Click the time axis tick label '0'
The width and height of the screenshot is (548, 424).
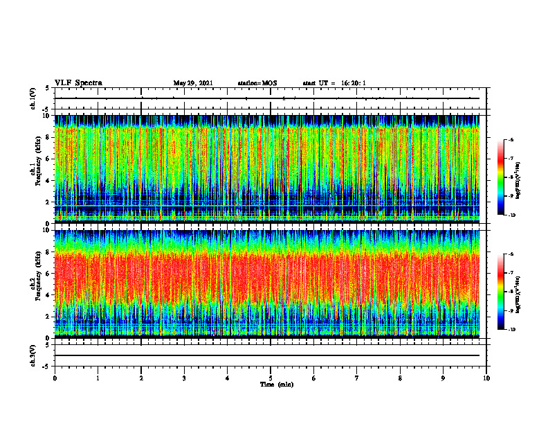pyautogui.click(x=55, y=378)
